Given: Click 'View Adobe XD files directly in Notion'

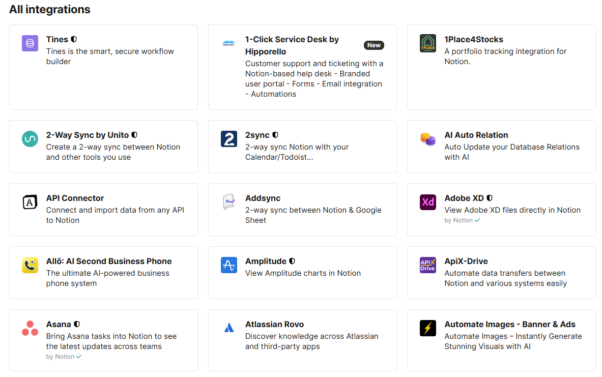Looking at the screenshot, I should coord(512,210).
